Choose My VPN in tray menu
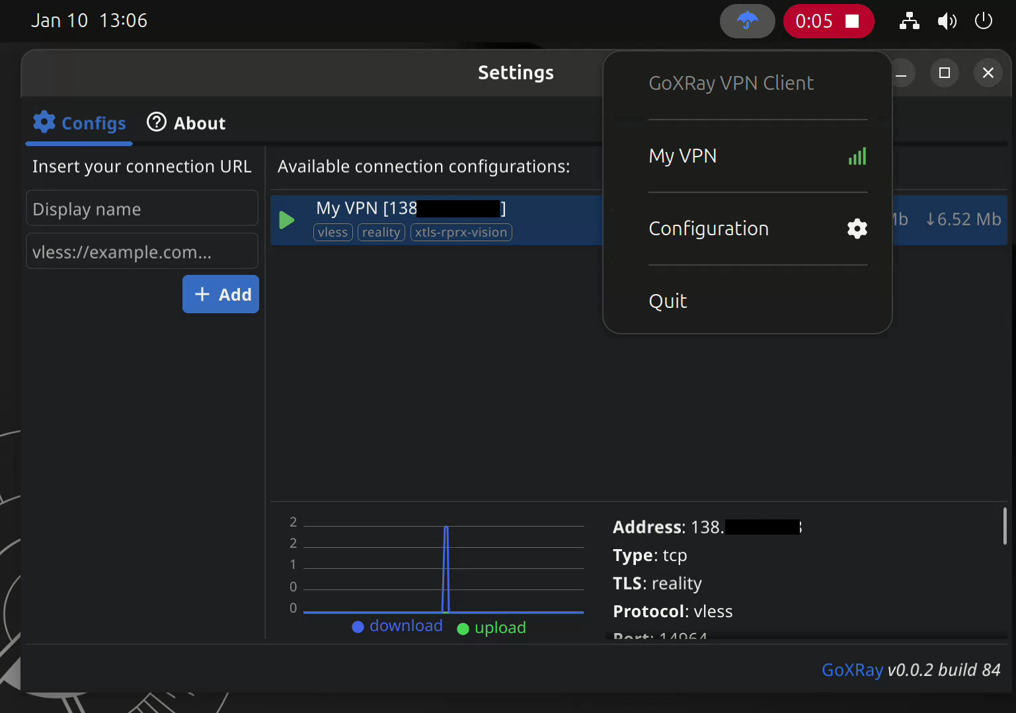The image size is (1016, 713). pyautogui.click(x=758, y=156)
